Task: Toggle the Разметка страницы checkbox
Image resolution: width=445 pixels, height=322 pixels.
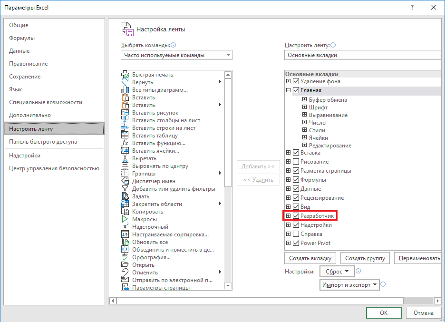Action: click(296, 171)
